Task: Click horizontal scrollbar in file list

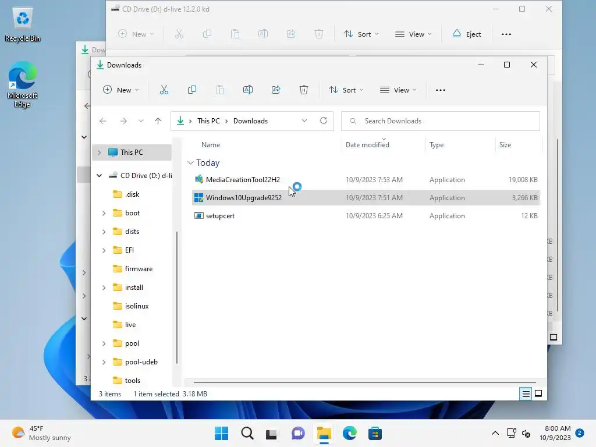Action: click(x=364, y=382)
